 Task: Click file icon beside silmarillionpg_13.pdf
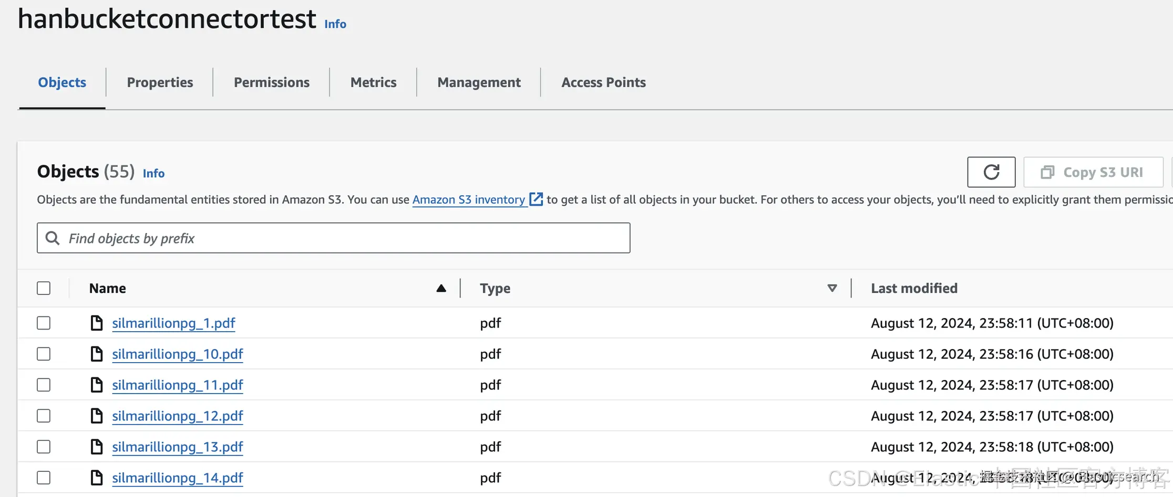pyautogui.click(x=97, y=447)
